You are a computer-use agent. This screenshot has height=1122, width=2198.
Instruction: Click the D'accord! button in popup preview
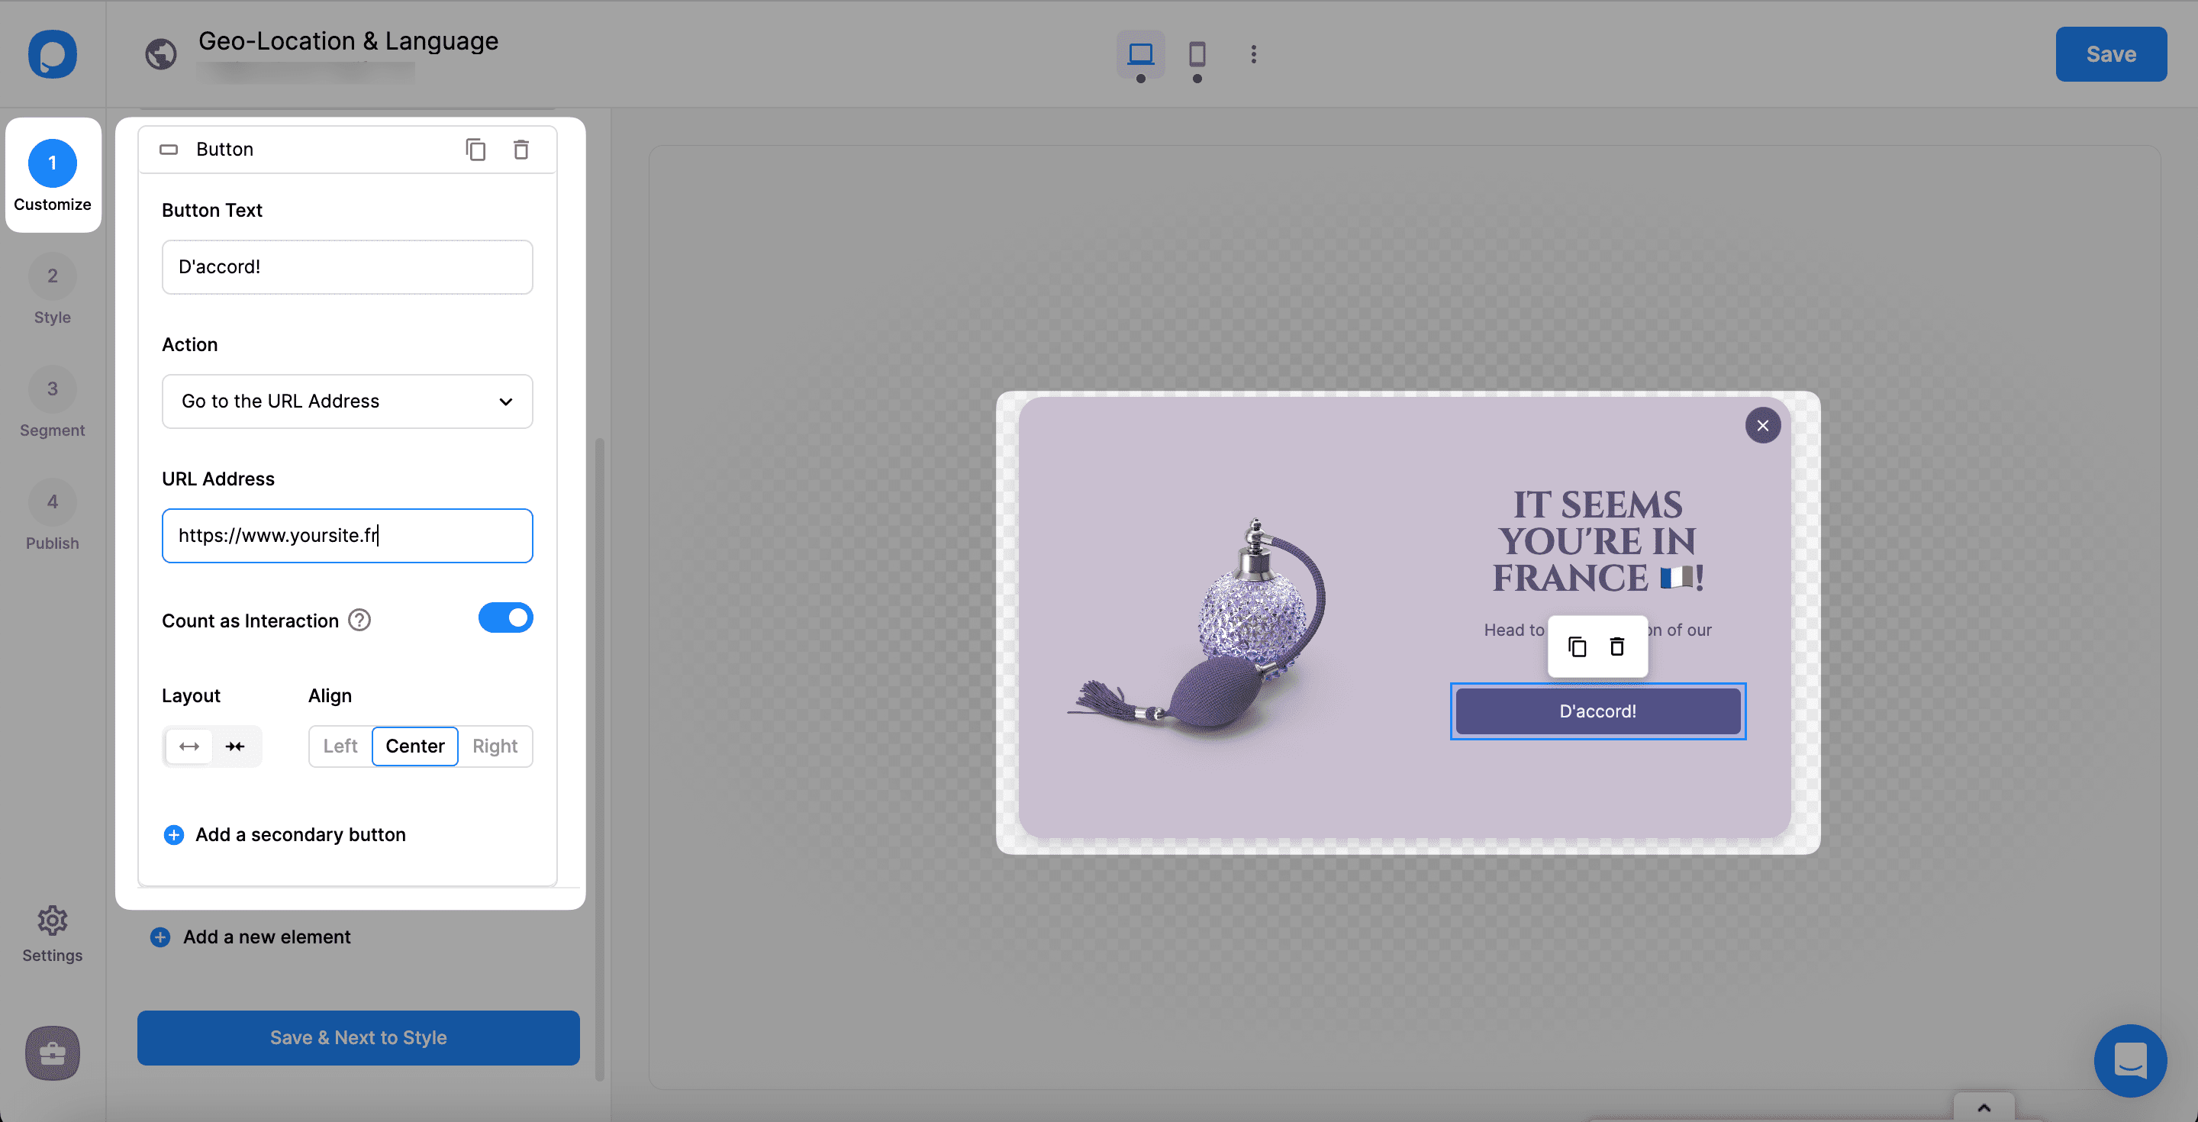click(x=1597, y=711)
